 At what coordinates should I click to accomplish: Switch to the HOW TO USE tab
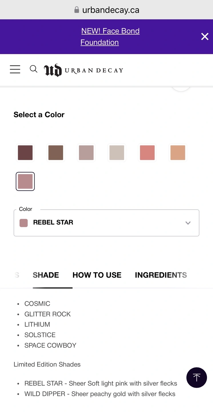tap(97, 275)
